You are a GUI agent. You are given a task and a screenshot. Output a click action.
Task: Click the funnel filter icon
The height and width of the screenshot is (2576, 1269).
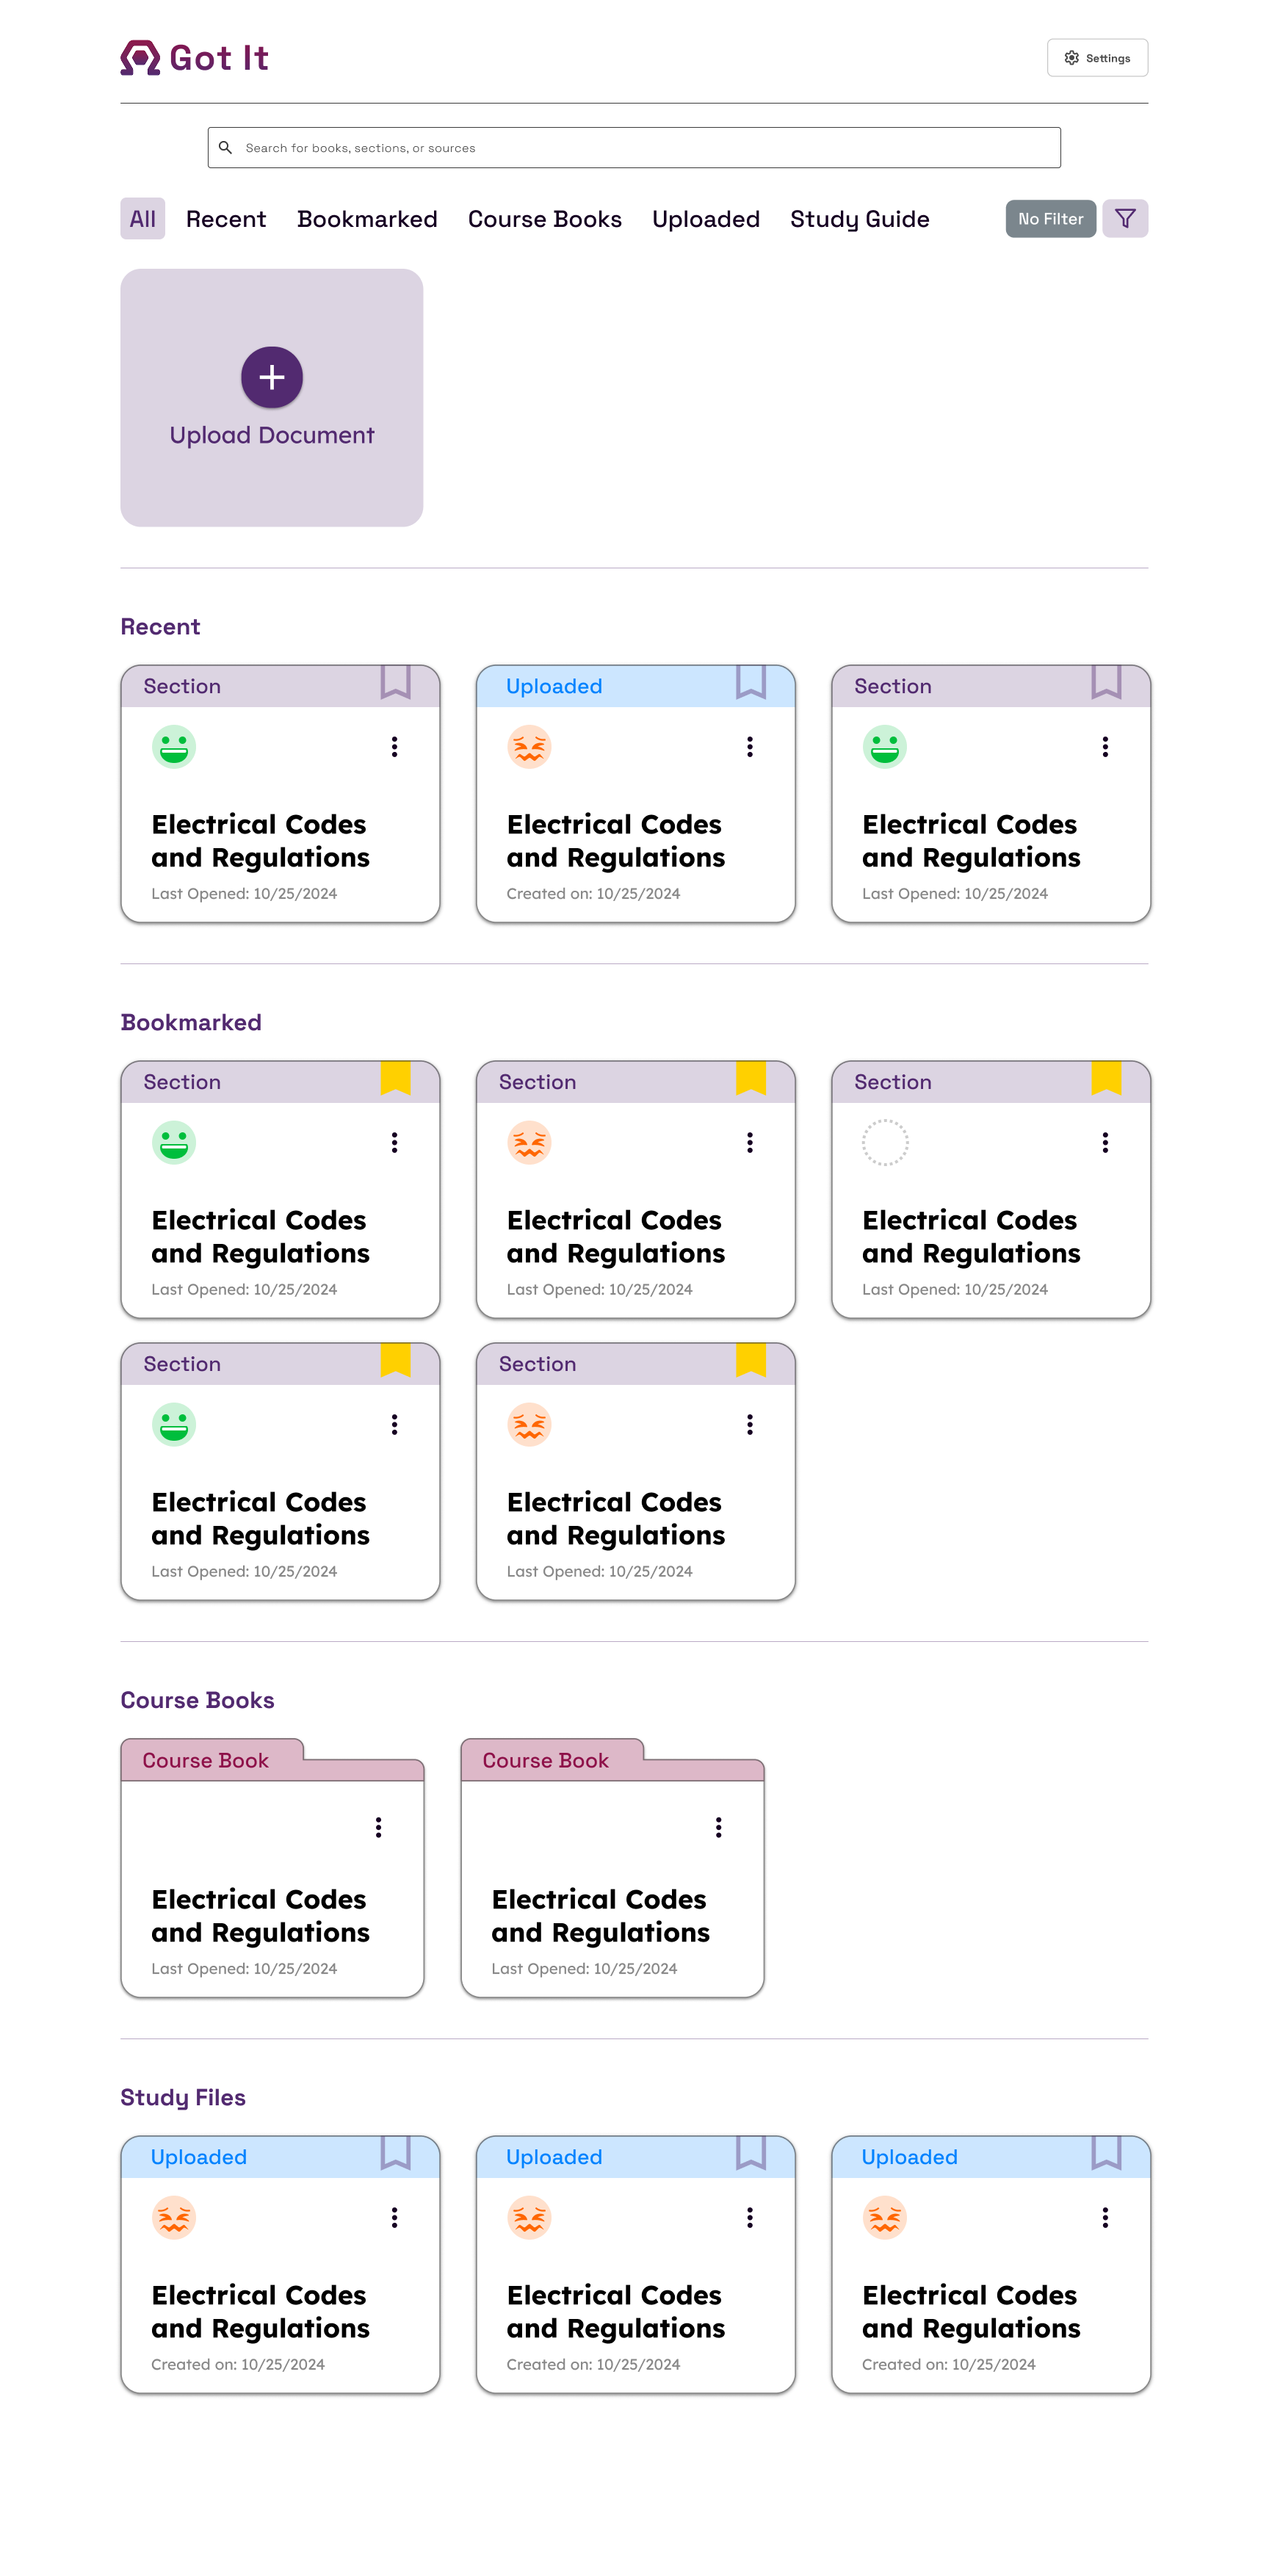[x=1124, y=219]
